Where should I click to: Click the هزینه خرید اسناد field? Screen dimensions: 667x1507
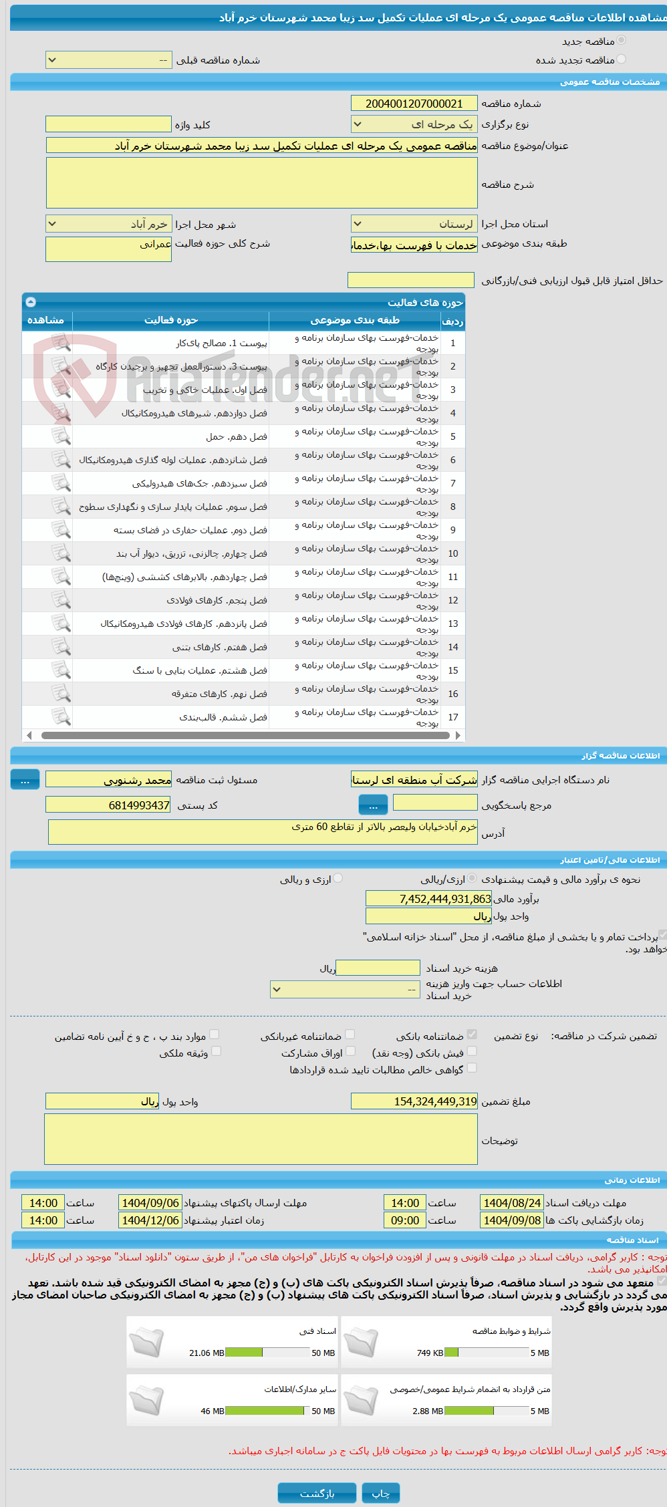pyautogui.click(x=378, y=968)
